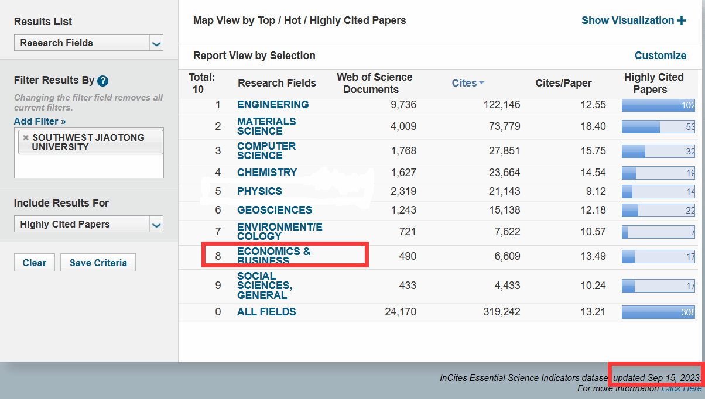Open the Customize report option
The image size is (705, 399).
660,56
